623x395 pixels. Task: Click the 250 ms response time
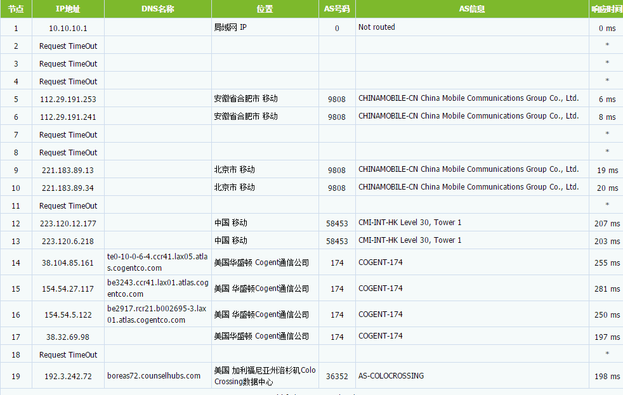607,315
